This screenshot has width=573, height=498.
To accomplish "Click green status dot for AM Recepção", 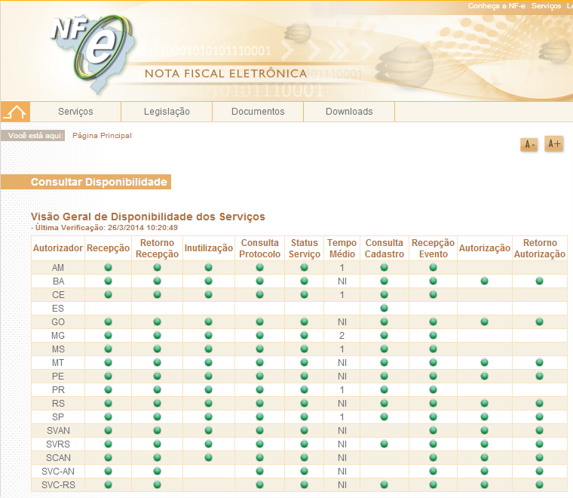I will pyautogui.click(x=108, y=267).
